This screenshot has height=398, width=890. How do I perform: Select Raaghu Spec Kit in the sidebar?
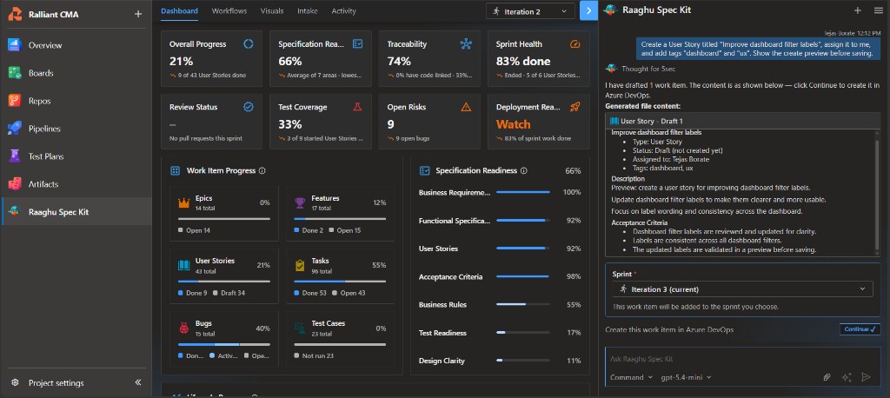[x=76, y=212]
